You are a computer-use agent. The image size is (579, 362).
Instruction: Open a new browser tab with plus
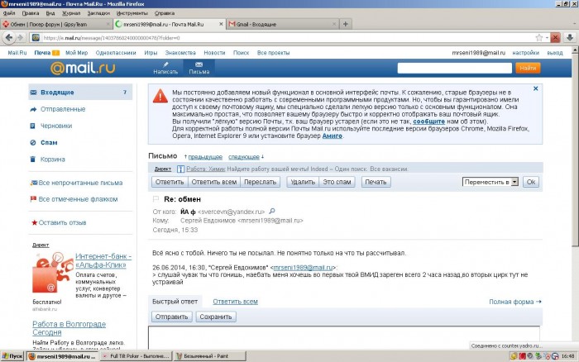[x=345, y=24]
